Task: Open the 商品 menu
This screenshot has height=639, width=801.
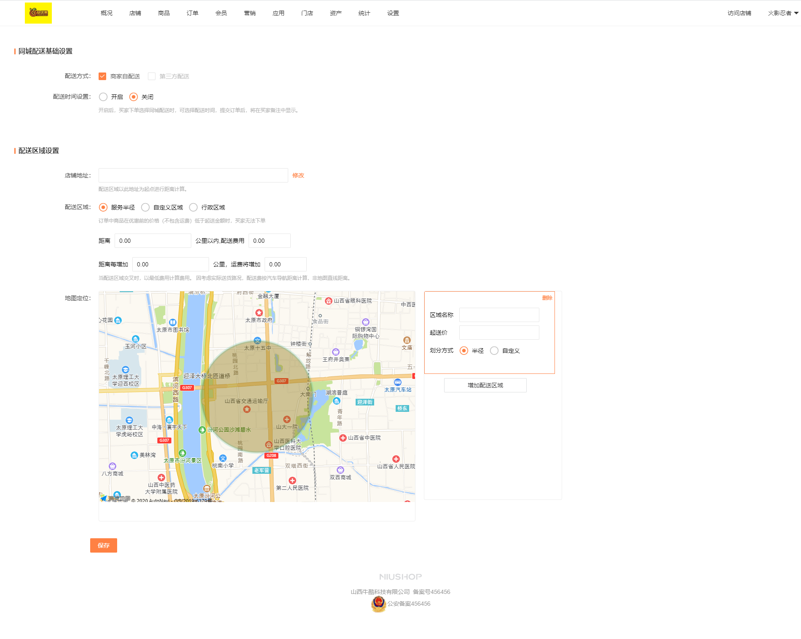Action: coord(164,13)
